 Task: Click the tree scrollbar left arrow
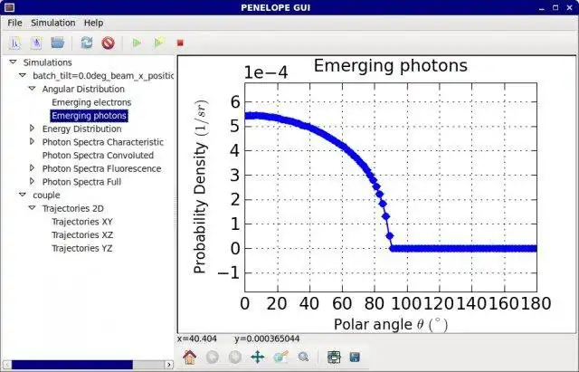pos(6,365)
